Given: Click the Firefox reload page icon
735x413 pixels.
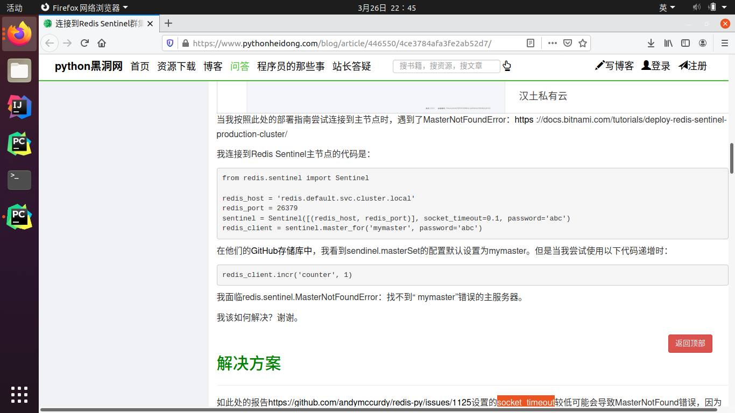Looking at the screenshot, I should click(84, 43).
